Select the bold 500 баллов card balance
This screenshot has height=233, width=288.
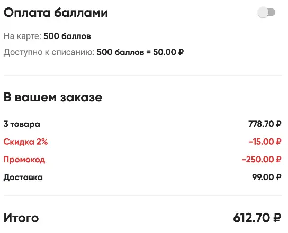pyautogui.click(x=67, y=36)
